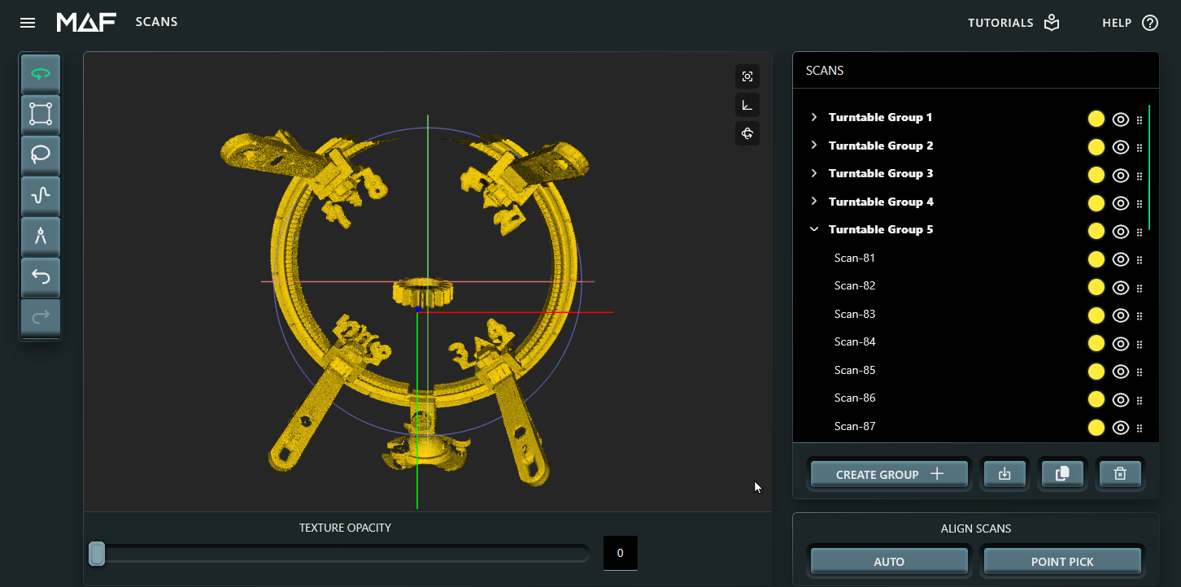1181x587 pixels.
Task: Open the TUTORIALS page
Action: coord(1001,23)
